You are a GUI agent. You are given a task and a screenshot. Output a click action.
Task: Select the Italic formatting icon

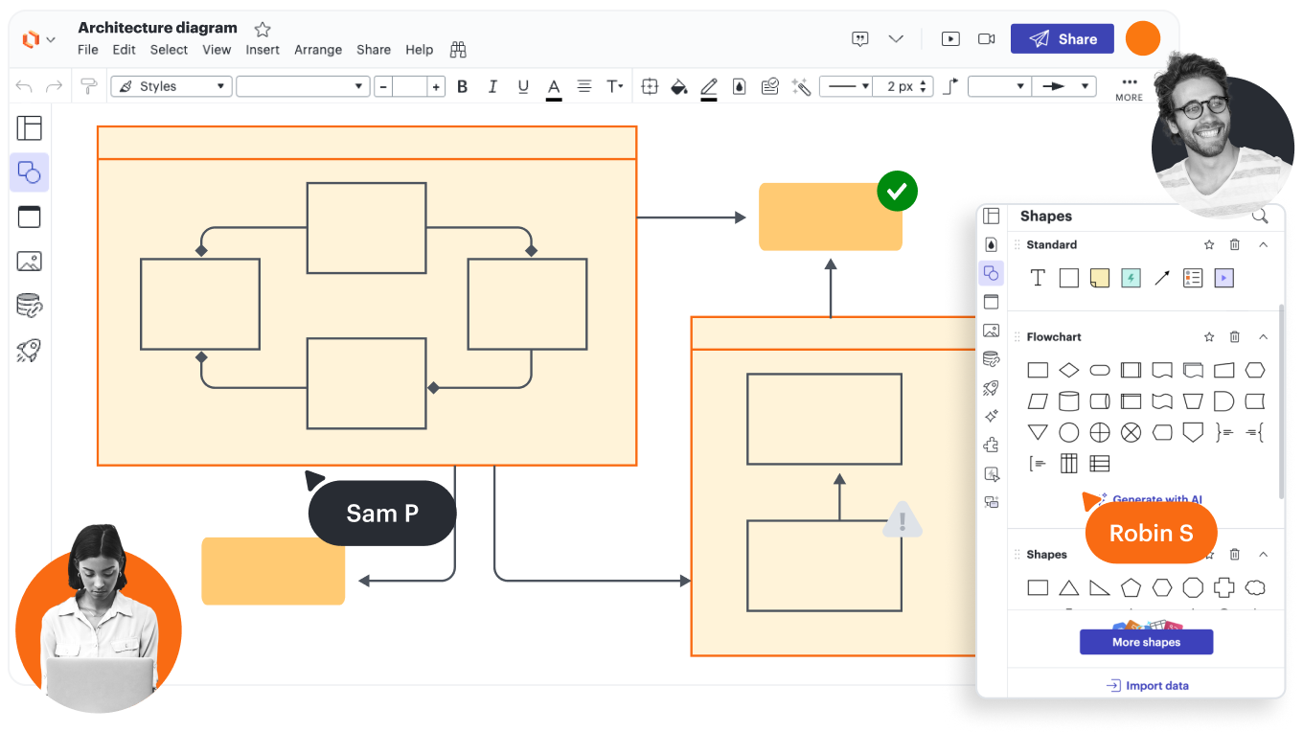492,87
